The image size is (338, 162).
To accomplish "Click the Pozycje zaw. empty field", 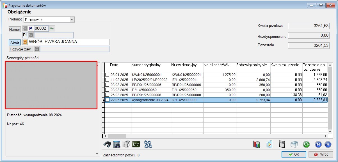I will (74, 49).
